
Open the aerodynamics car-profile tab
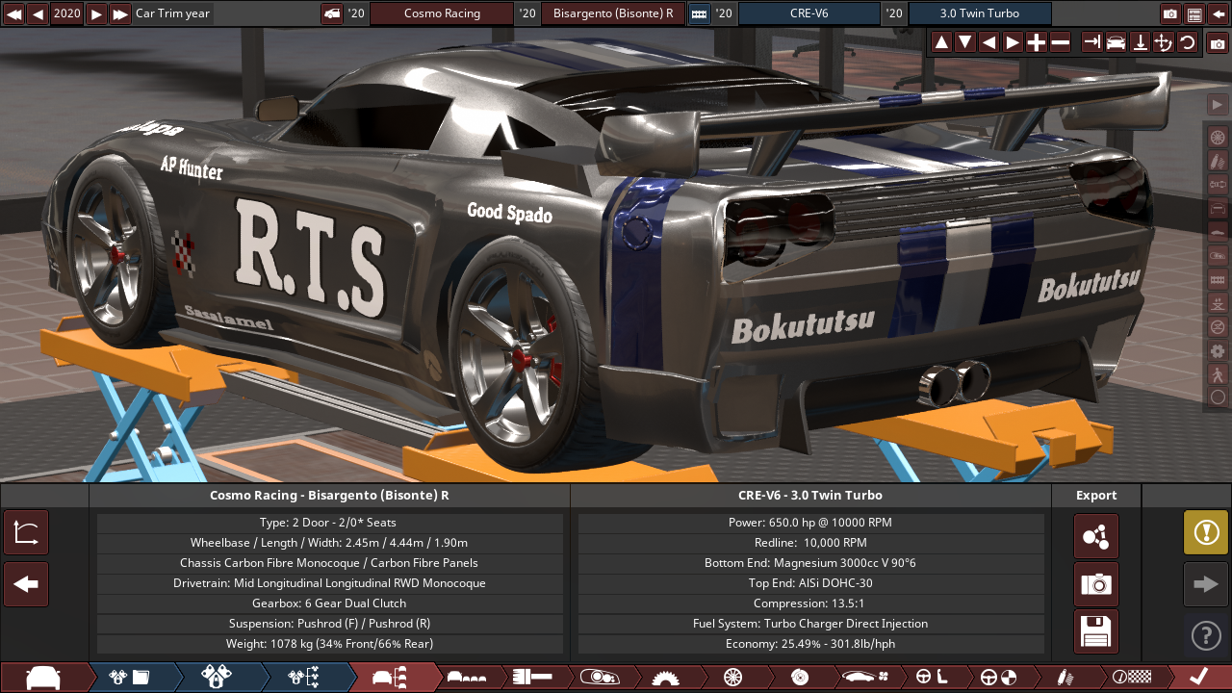(x=865, y=677)
